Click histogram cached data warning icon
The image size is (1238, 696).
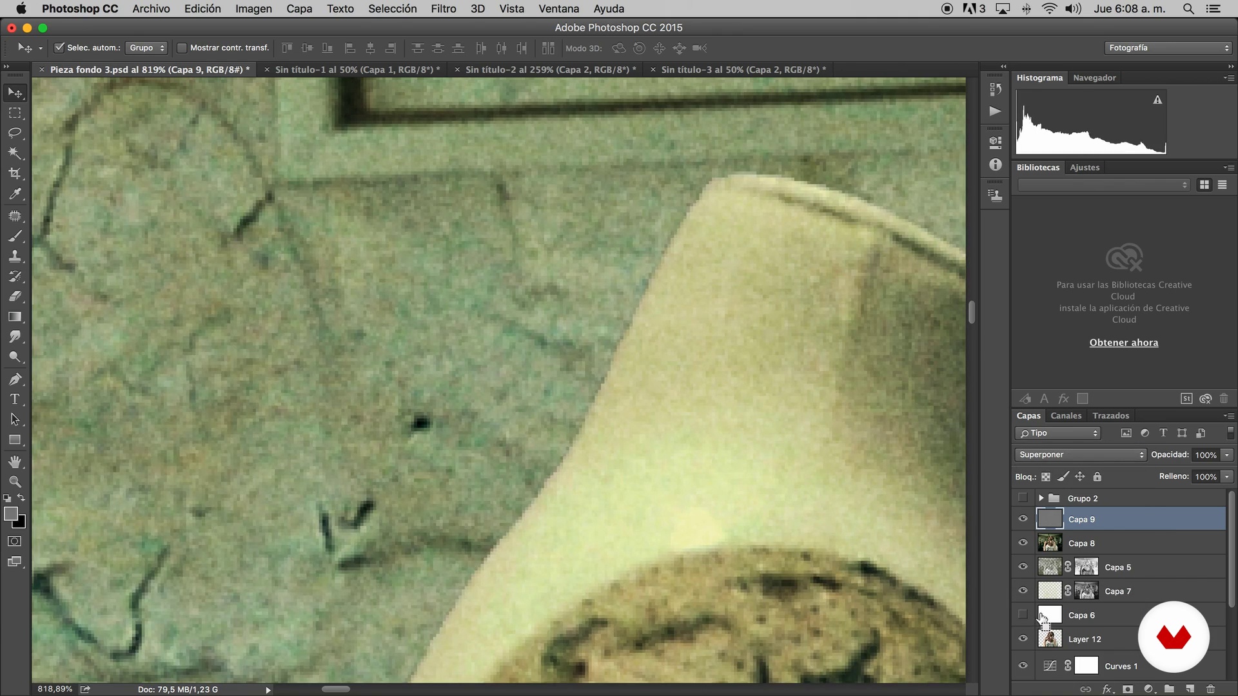[1157, 100]
